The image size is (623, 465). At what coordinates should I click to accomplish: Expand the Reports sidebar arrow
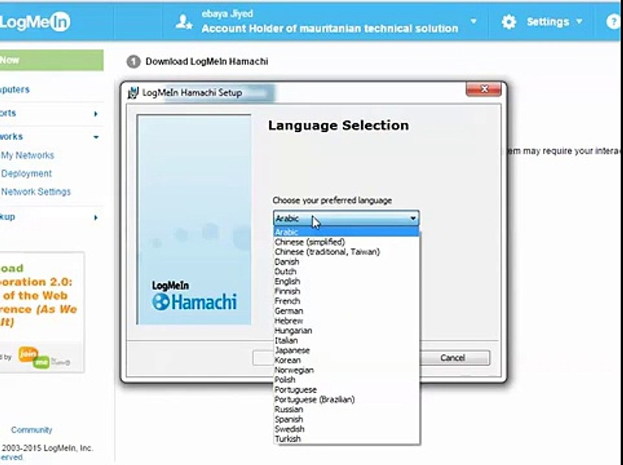(96, 114)
